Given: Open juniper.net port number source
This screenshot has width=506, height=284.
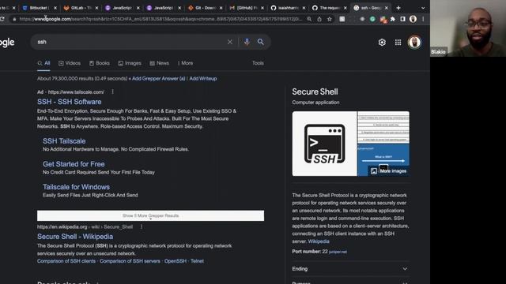Looking at the screenshot, I should [338, 252].
